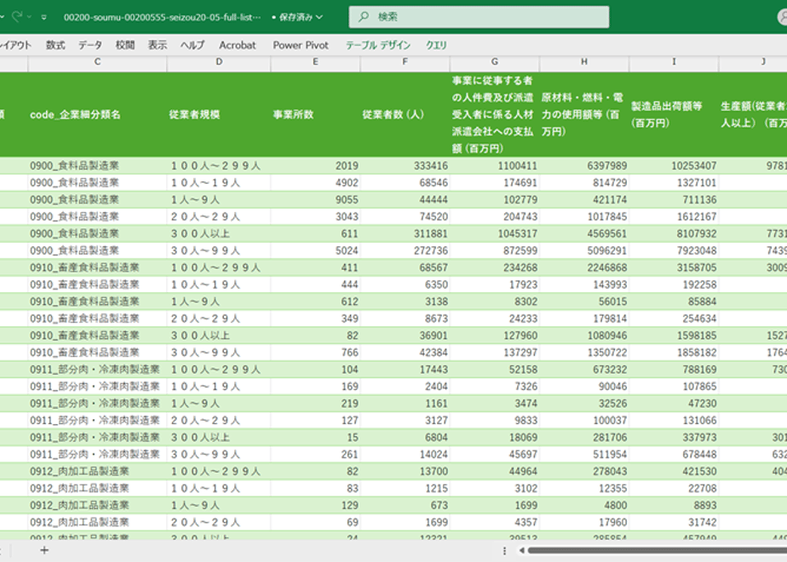Image resolution: width=787 pixels, height=562 pixels.
Task: Click the 原材料・燃料・電力の使用額等 header cell
Action: (584, 114)
